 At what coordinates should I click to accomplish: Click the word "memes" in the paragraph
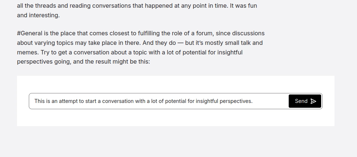pyautogui.click(x=27, y=52)
